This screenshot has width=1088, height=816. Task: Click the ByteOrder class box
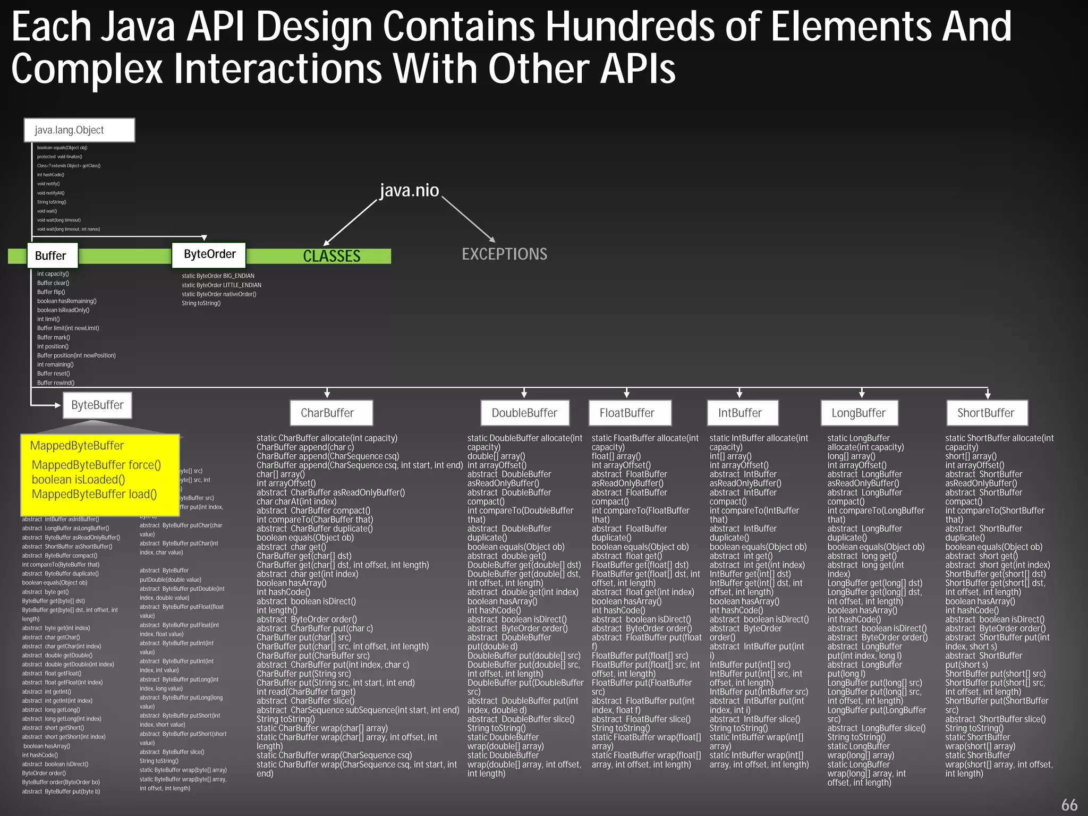click(209, 254)
